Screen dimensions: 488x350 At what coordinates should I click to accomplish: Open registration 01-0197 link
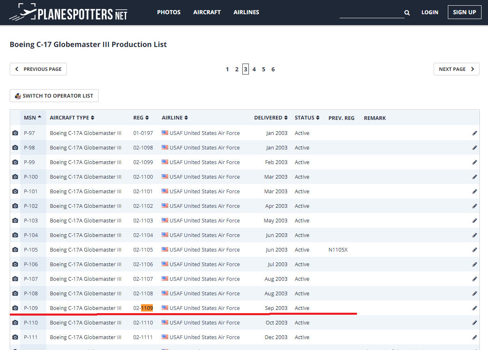pos(143,133)
